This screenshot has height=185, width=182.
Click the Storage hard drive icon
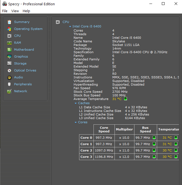coord(9,63)
